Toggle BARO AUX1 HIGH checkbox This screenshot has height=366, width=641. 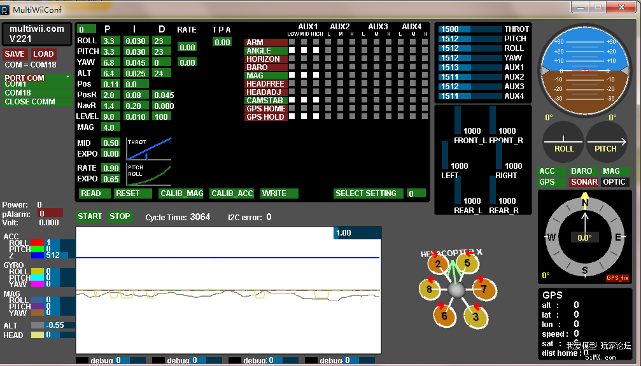316,67
